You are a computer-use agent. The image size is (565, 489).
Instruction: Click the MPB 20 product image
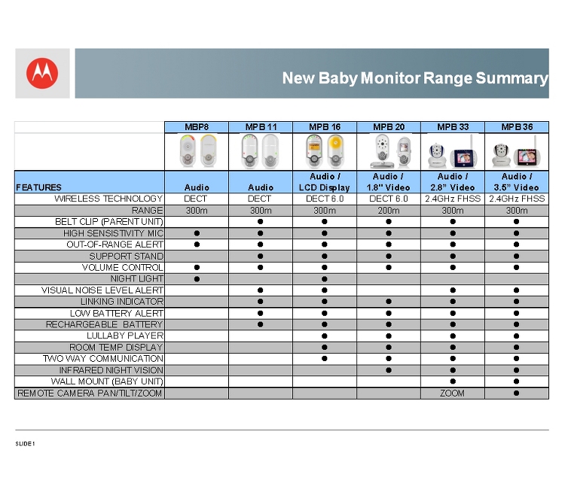[390, 151]
